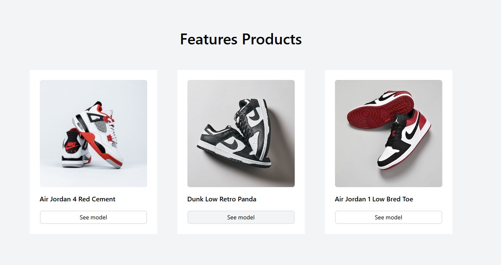
Task: Open the first product card
Action: click(93, 152)
